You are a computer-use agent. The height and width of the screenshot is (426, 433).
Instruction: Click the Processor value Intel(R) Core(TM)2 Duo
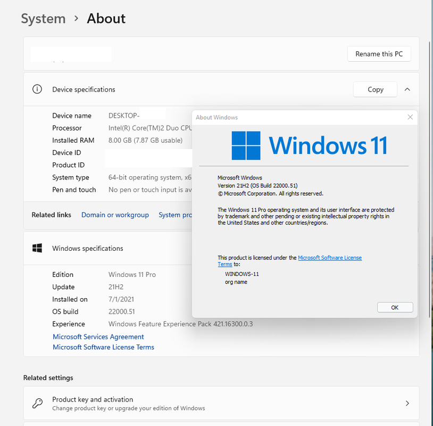[150, 128]
